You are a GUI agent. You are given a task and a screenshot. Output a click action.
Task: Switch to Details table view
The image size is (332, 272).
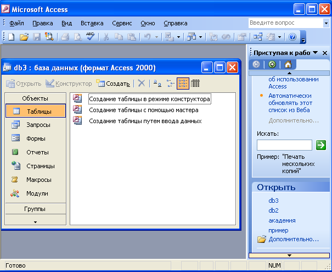tap(195, 84)
